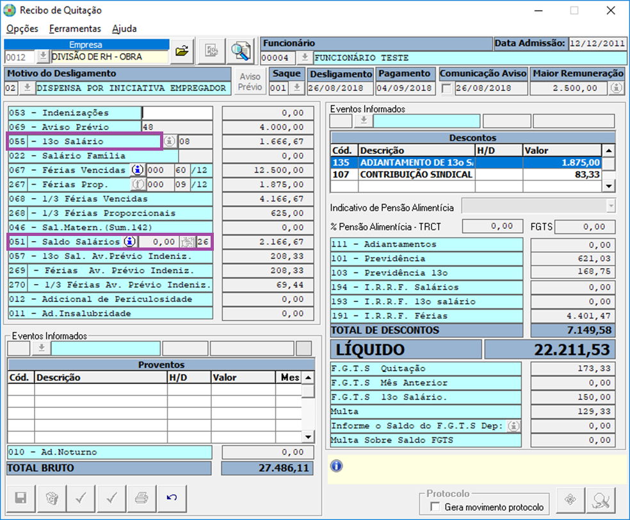Click the Multa value 129,33
The height and width of the screenshot is (520, 630).
tap(574, 412)
